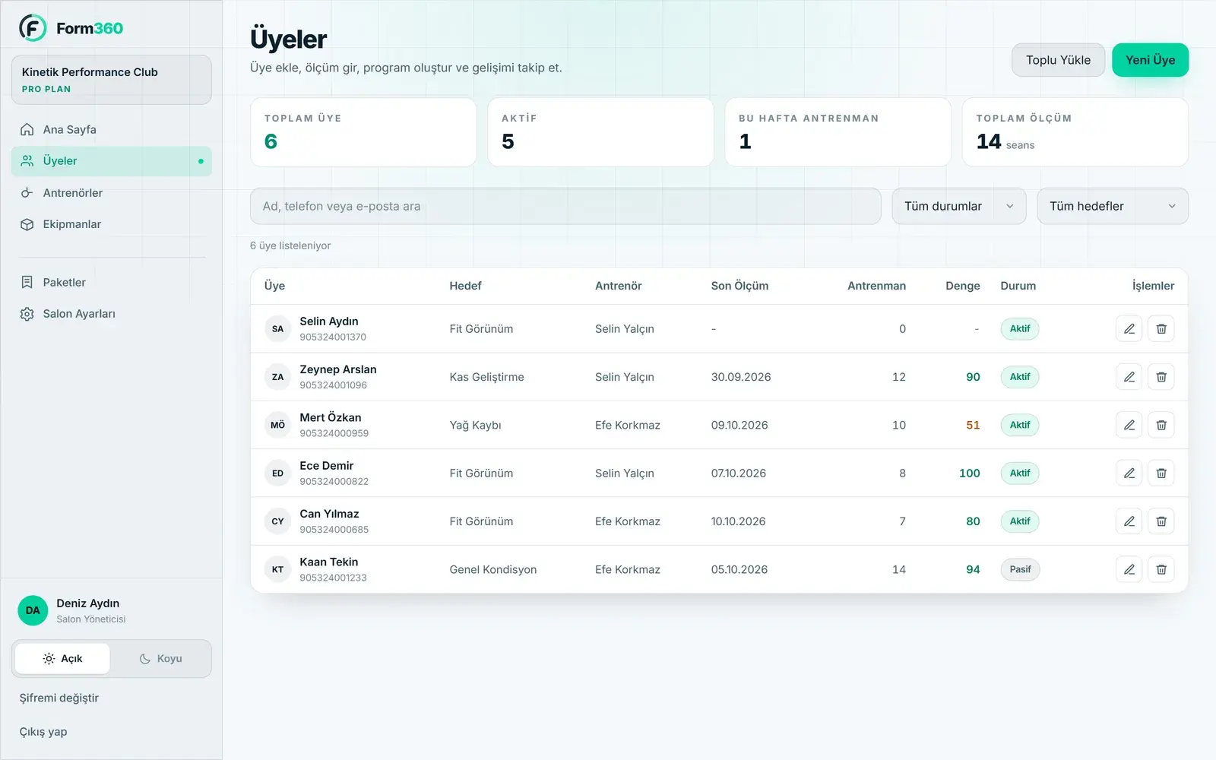Delete Mert Özkan's member record
The width and height of the screenshot is (1216, 760).
point(1161,425)
